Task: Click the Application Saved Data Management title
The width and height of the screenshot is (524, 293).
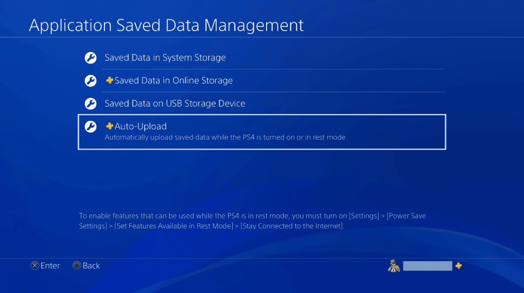Action: [x=166, y=25]
